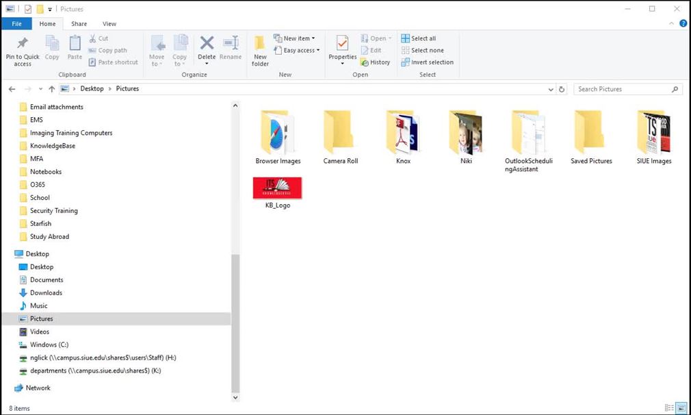Click Invert selection in ribbon
The image size is (691, 415).
tap(427, 62)
